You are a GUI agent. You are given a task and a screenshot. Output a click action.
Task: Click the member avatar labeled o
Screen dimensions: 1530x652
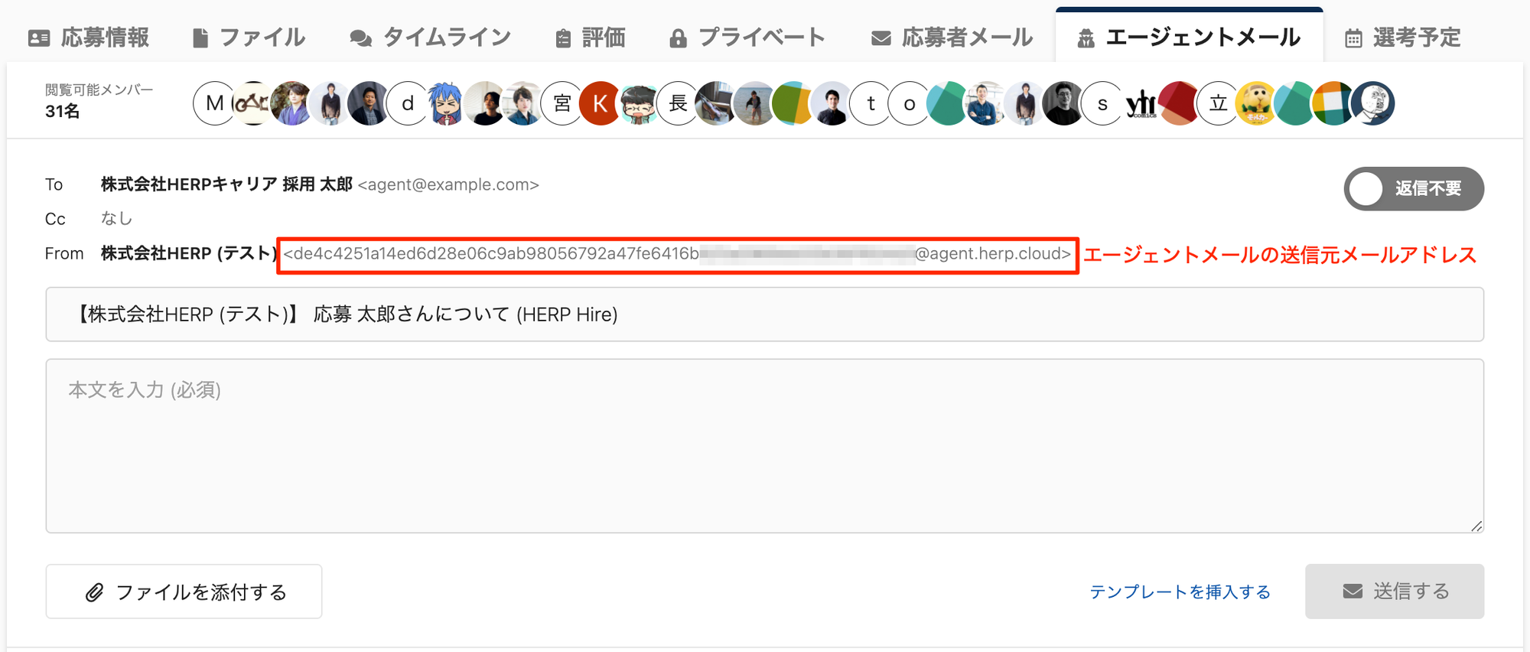coord(910,103)
